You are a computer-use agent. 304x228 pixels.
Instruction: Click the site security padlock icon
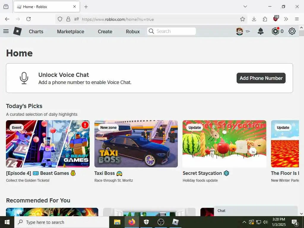point(68,19)
